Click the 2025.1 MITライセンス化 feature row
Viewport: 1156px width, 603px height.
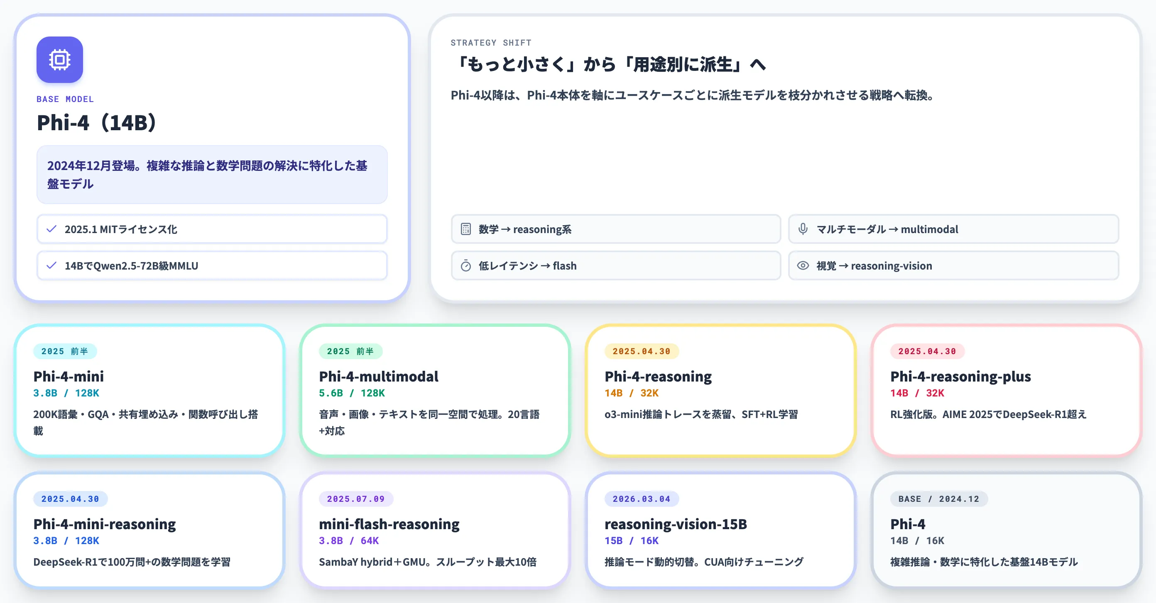click(x=212, y=229)
